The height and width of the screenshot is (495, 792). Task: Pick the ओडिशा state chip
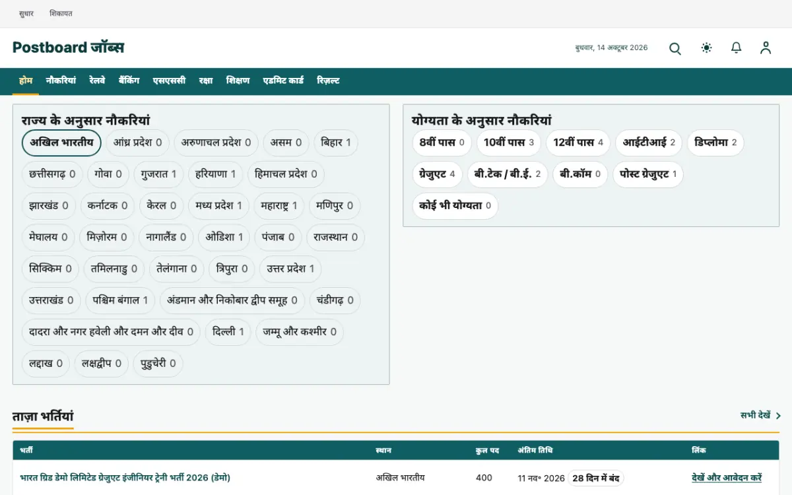[x=224, y=237]
